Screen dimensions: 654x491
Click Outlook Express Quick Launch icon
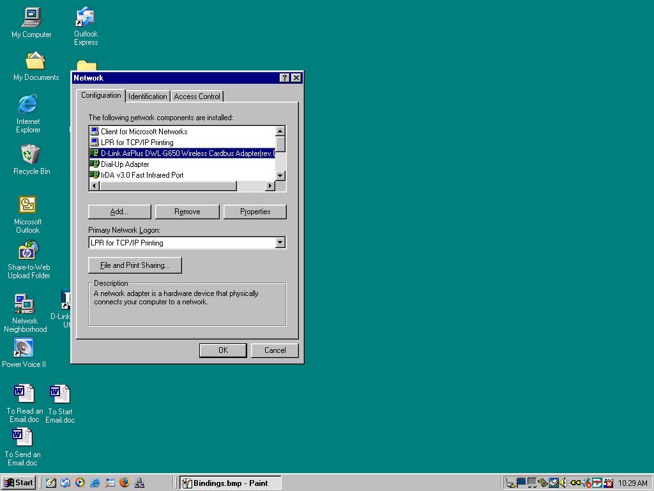(x=66, y=483)
